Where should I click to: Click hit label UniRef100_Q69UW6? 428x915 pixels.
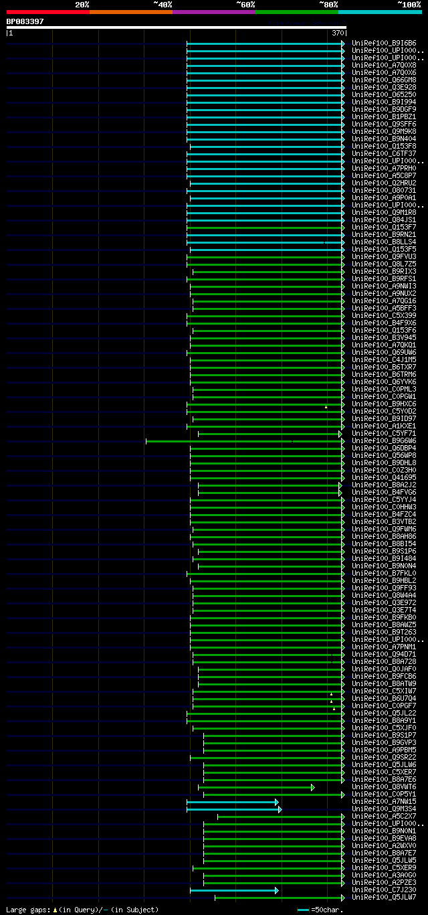[x=384, y=353]
